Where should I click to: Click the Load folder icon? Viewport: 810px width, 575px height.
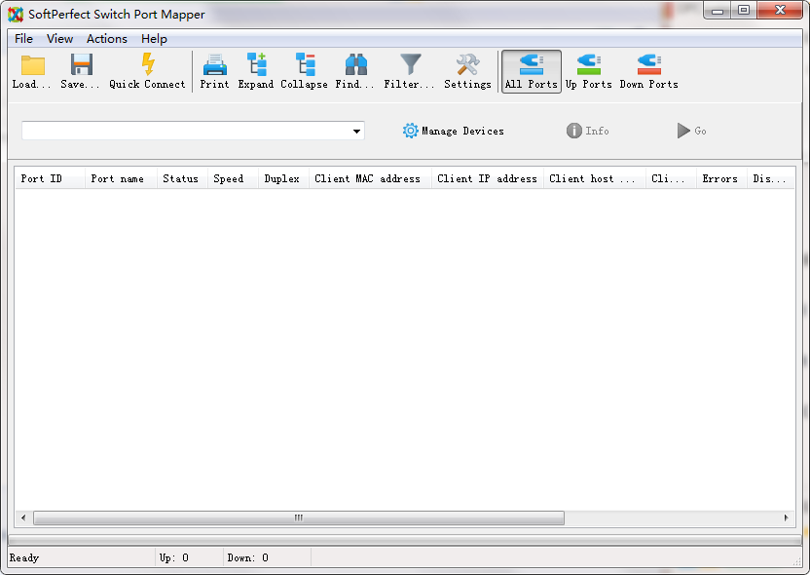point(32,65)
